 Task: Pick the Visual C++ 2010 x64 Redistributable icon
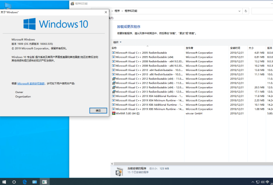point(113,70)
